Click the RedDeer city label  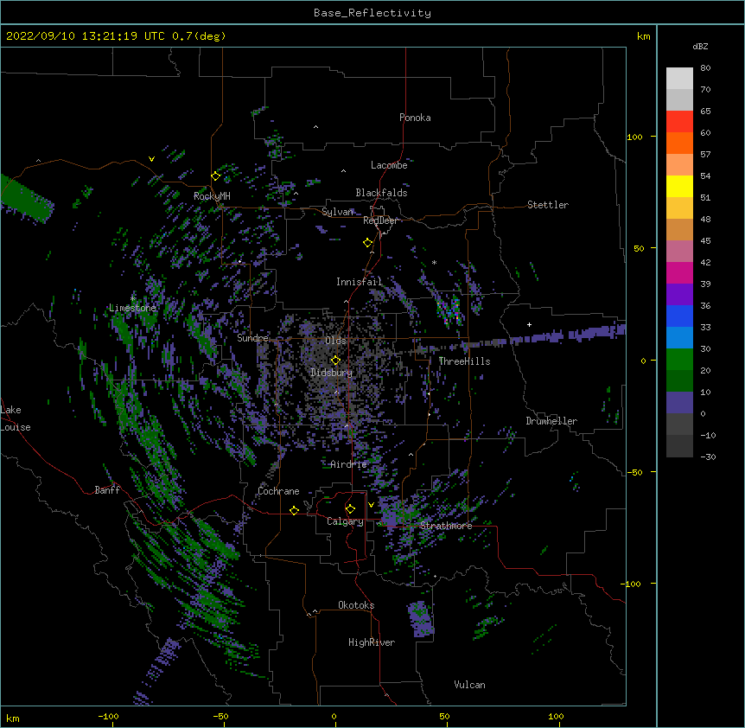coord(380,220)
